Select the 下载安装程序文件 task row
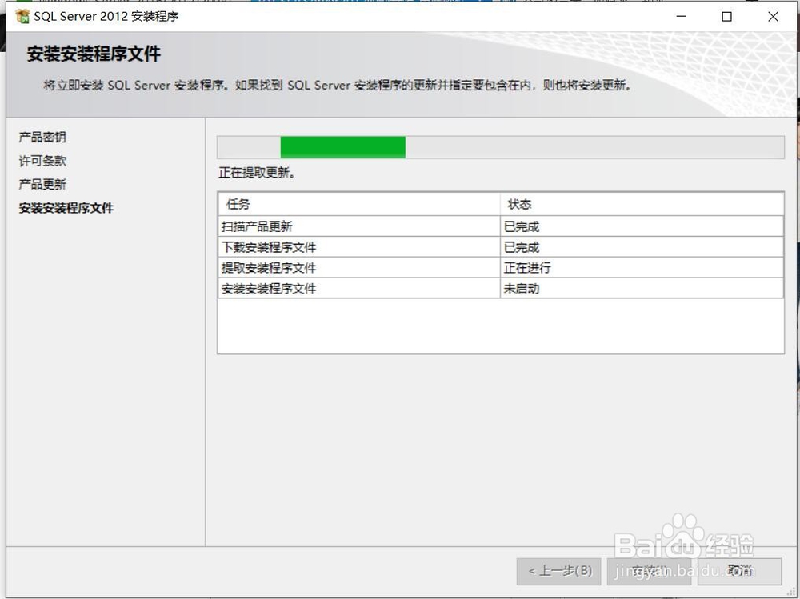800x599 pixels. [x=501, y=247]
